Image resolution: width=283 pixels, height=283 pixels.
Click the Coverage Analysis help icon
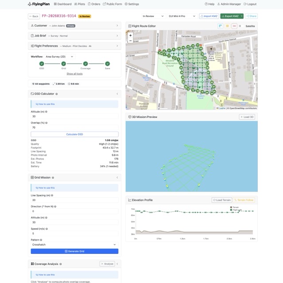pos(60,264)
